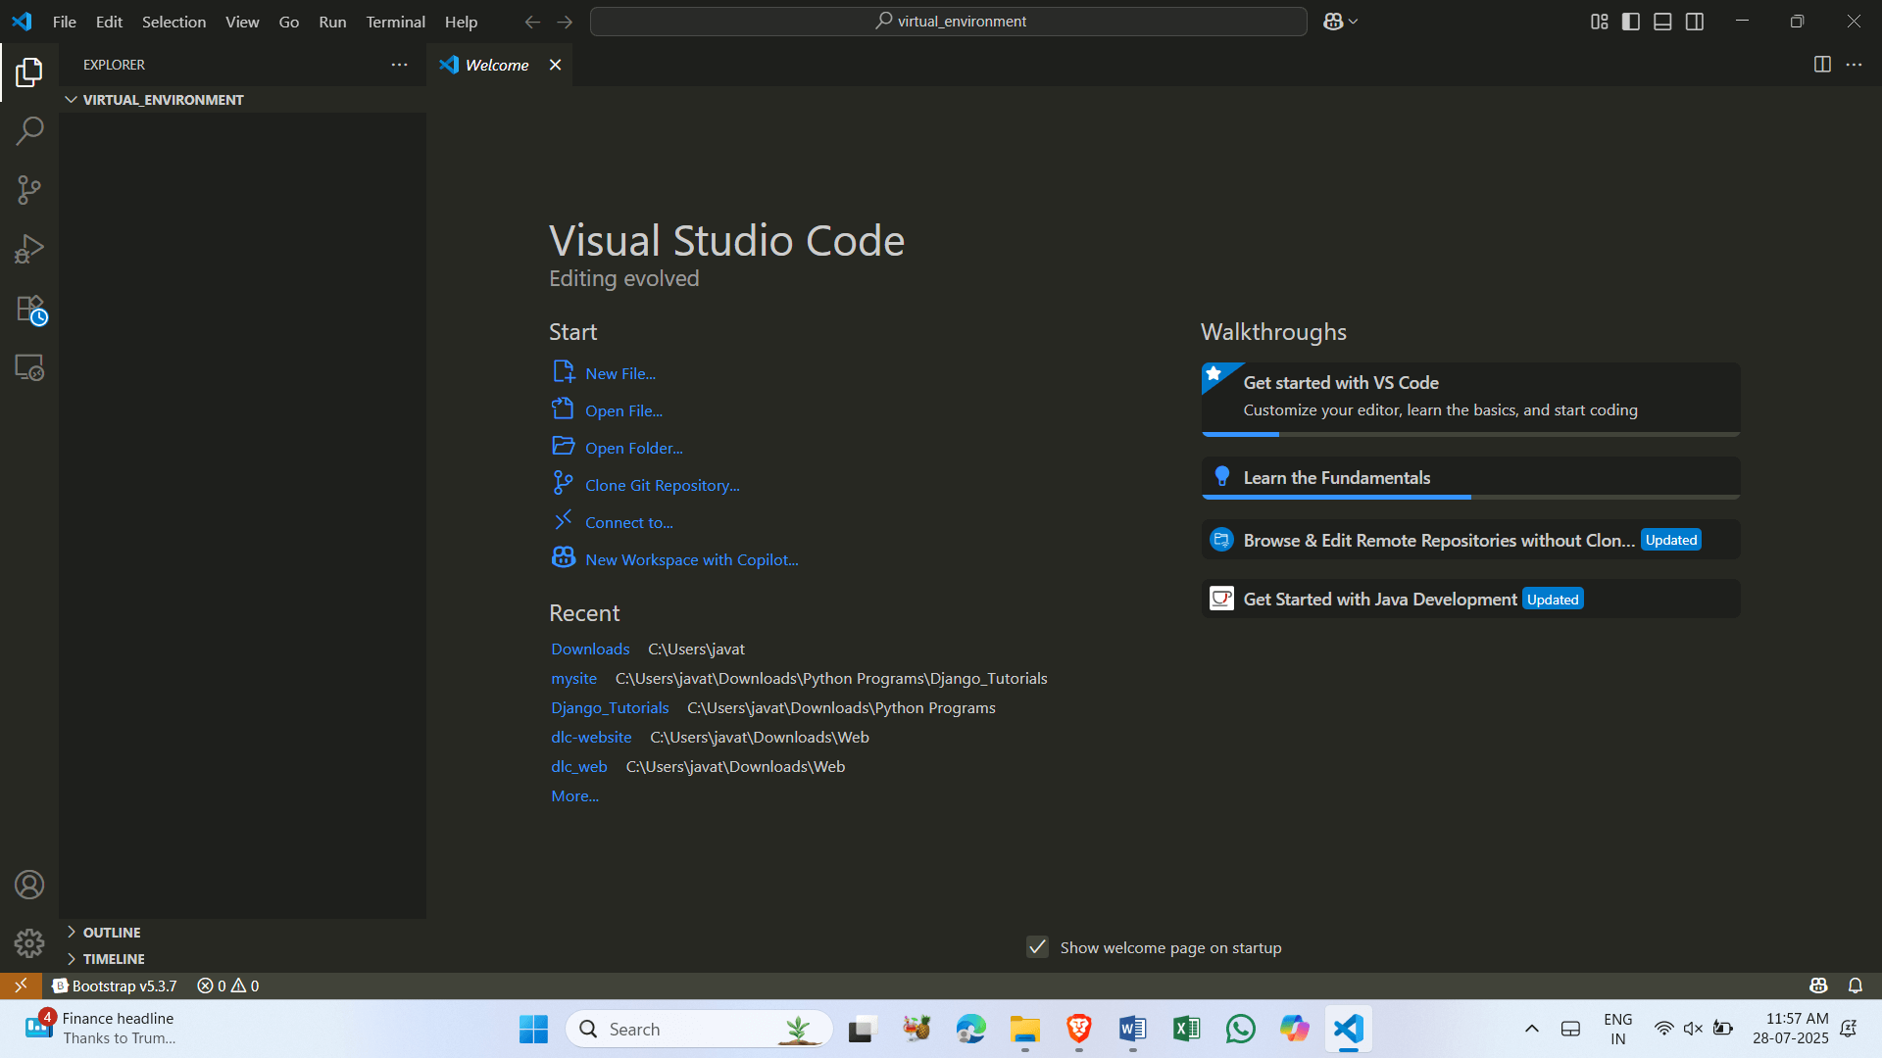Viewport: 1882px width, 1058px height.
Task: Open the Source Control icon
Action: pyautogui.click(x=28, y=189)
